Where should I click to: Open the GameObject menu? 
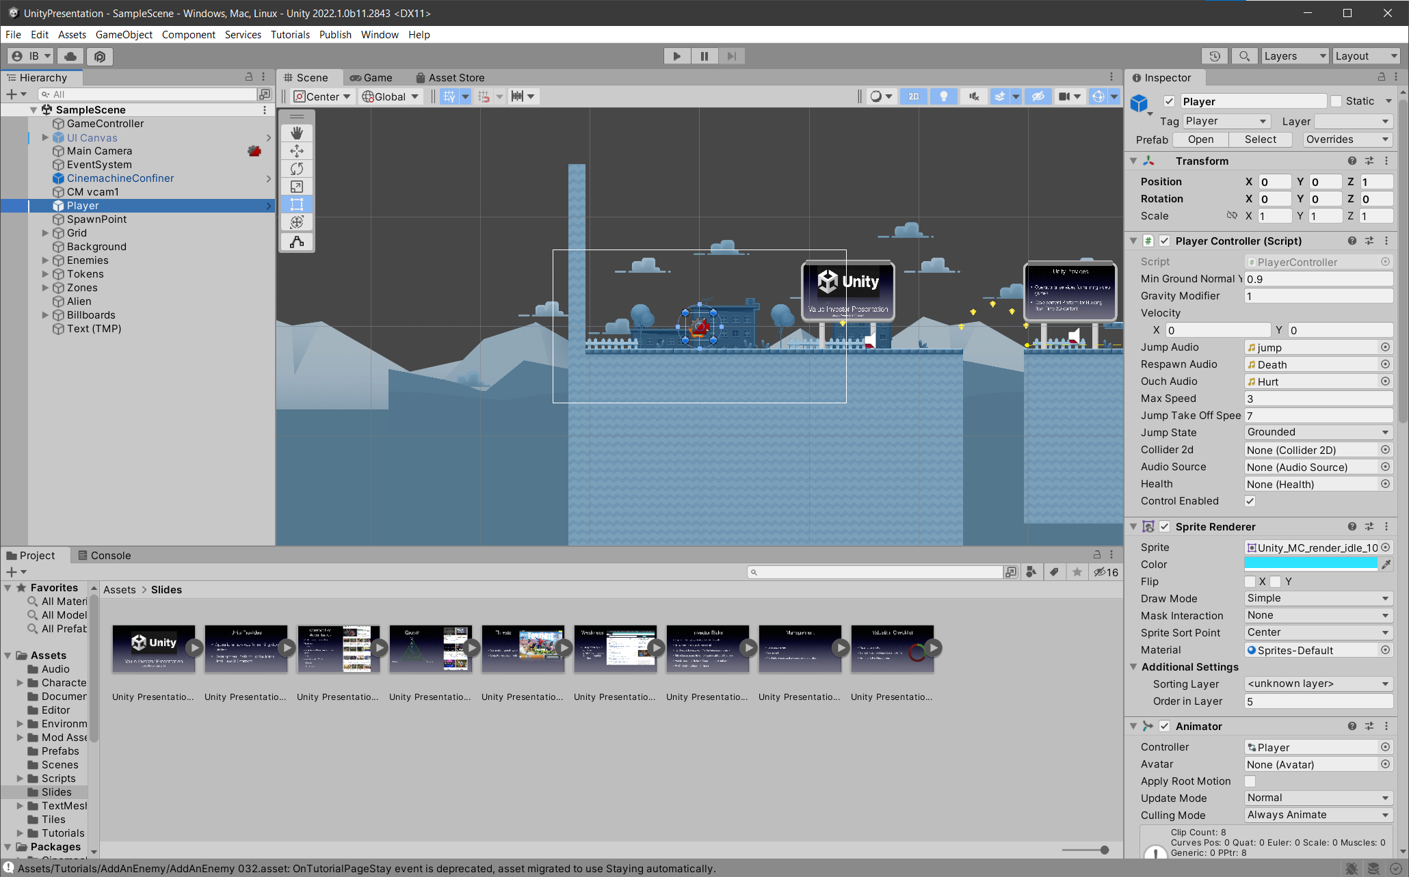124,34
